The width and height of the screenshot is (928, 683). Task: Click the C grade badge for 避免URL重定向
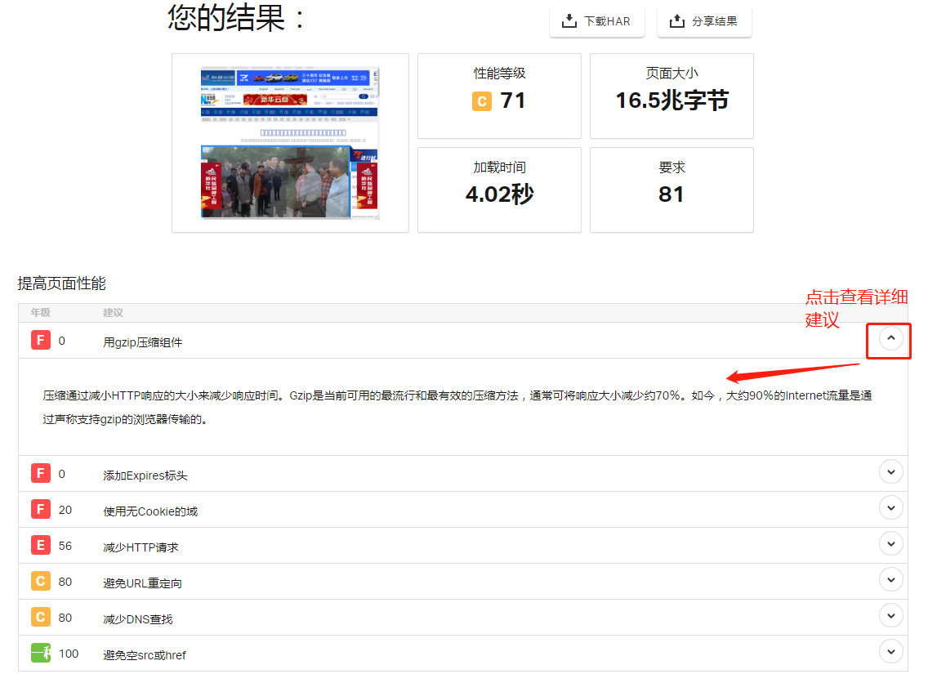41,582
